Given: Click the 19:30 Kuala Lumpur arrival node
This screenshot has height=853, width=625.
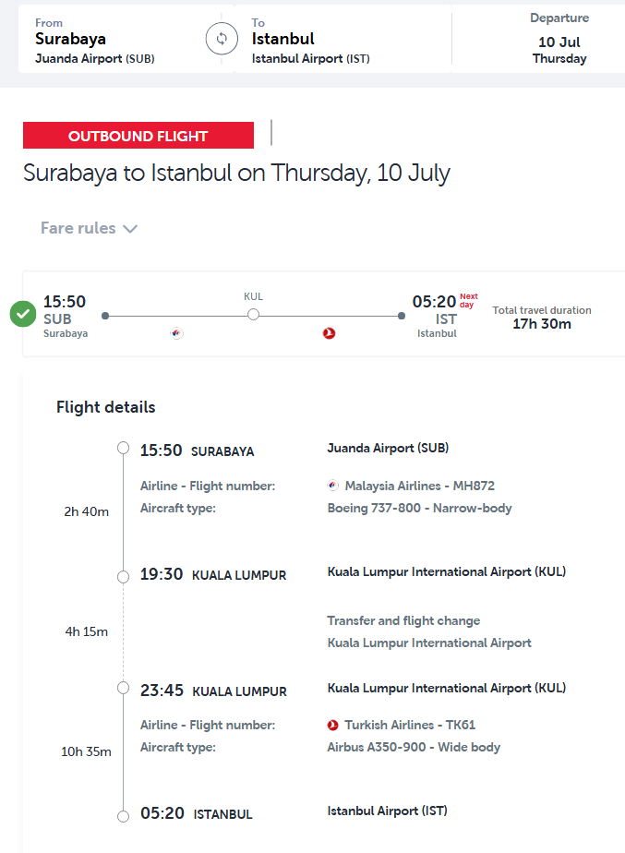Looking at the screenshot, I should click(x=123, y=576).
